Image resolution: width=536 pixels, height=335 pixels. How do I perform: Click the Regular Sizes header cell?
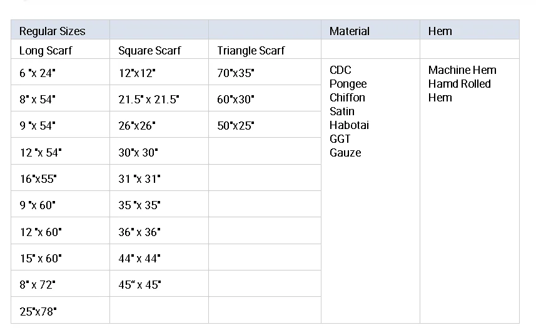click(x=52, y=31)
